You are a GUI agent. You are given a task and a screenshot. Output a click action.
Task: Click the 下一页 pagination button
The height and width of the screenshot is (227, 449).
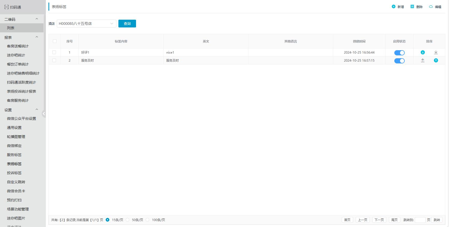click(x=379, y=220)
